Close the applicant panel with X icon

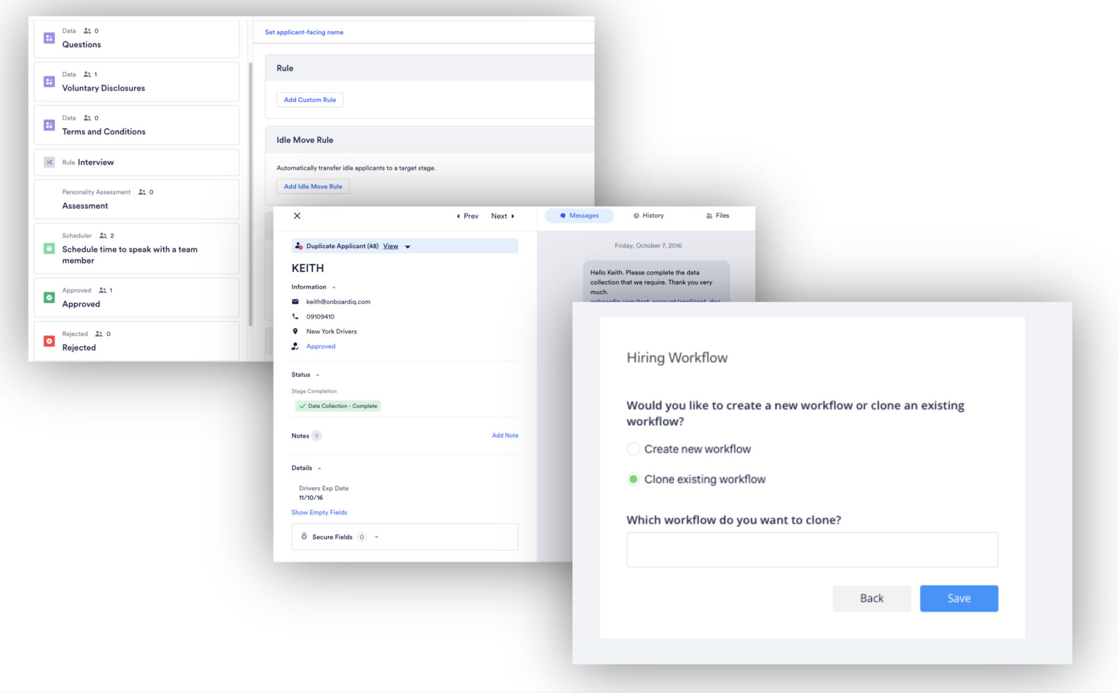(x=297, y=216)
